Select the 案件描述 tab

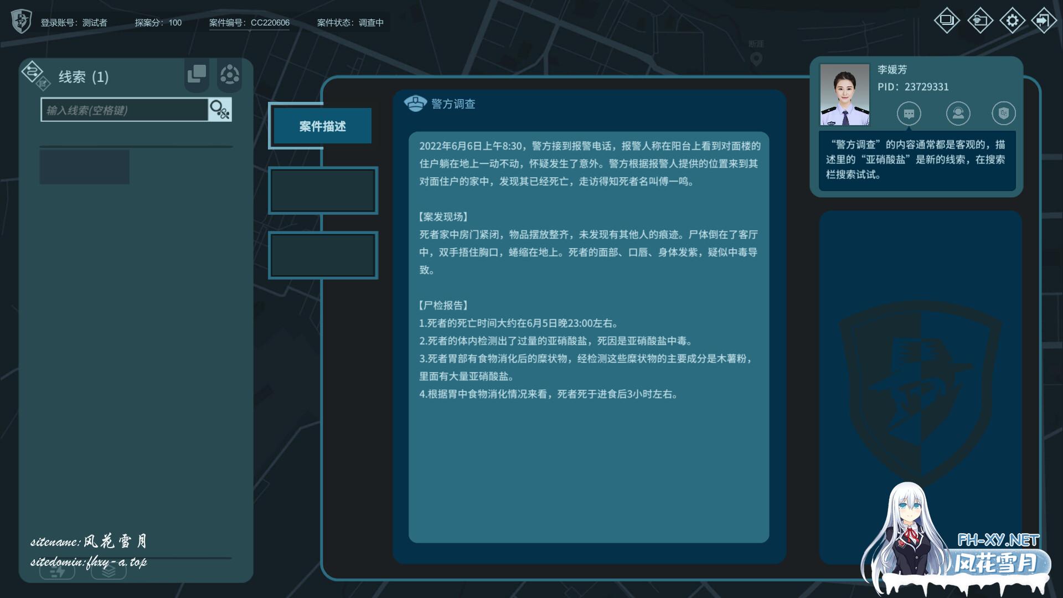click(322, 126)
